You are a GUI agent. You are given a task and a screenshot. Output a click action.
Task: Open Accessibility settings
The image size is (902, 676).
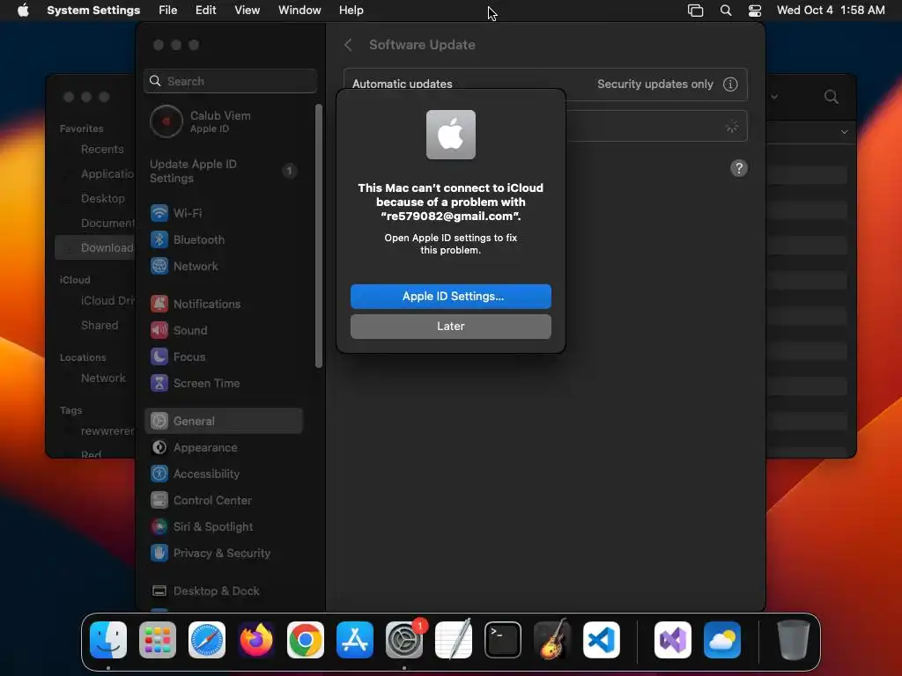click(223, 474)
